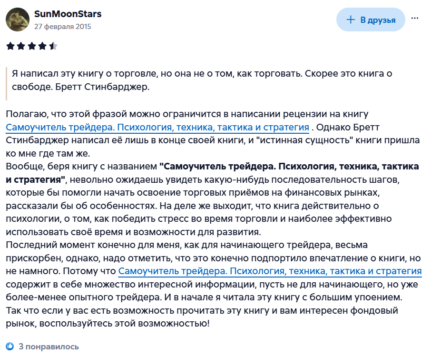The width and height of the screenshot is (431, 357).
Task: Click the plus icon in friend button
Action: point(351,20)
